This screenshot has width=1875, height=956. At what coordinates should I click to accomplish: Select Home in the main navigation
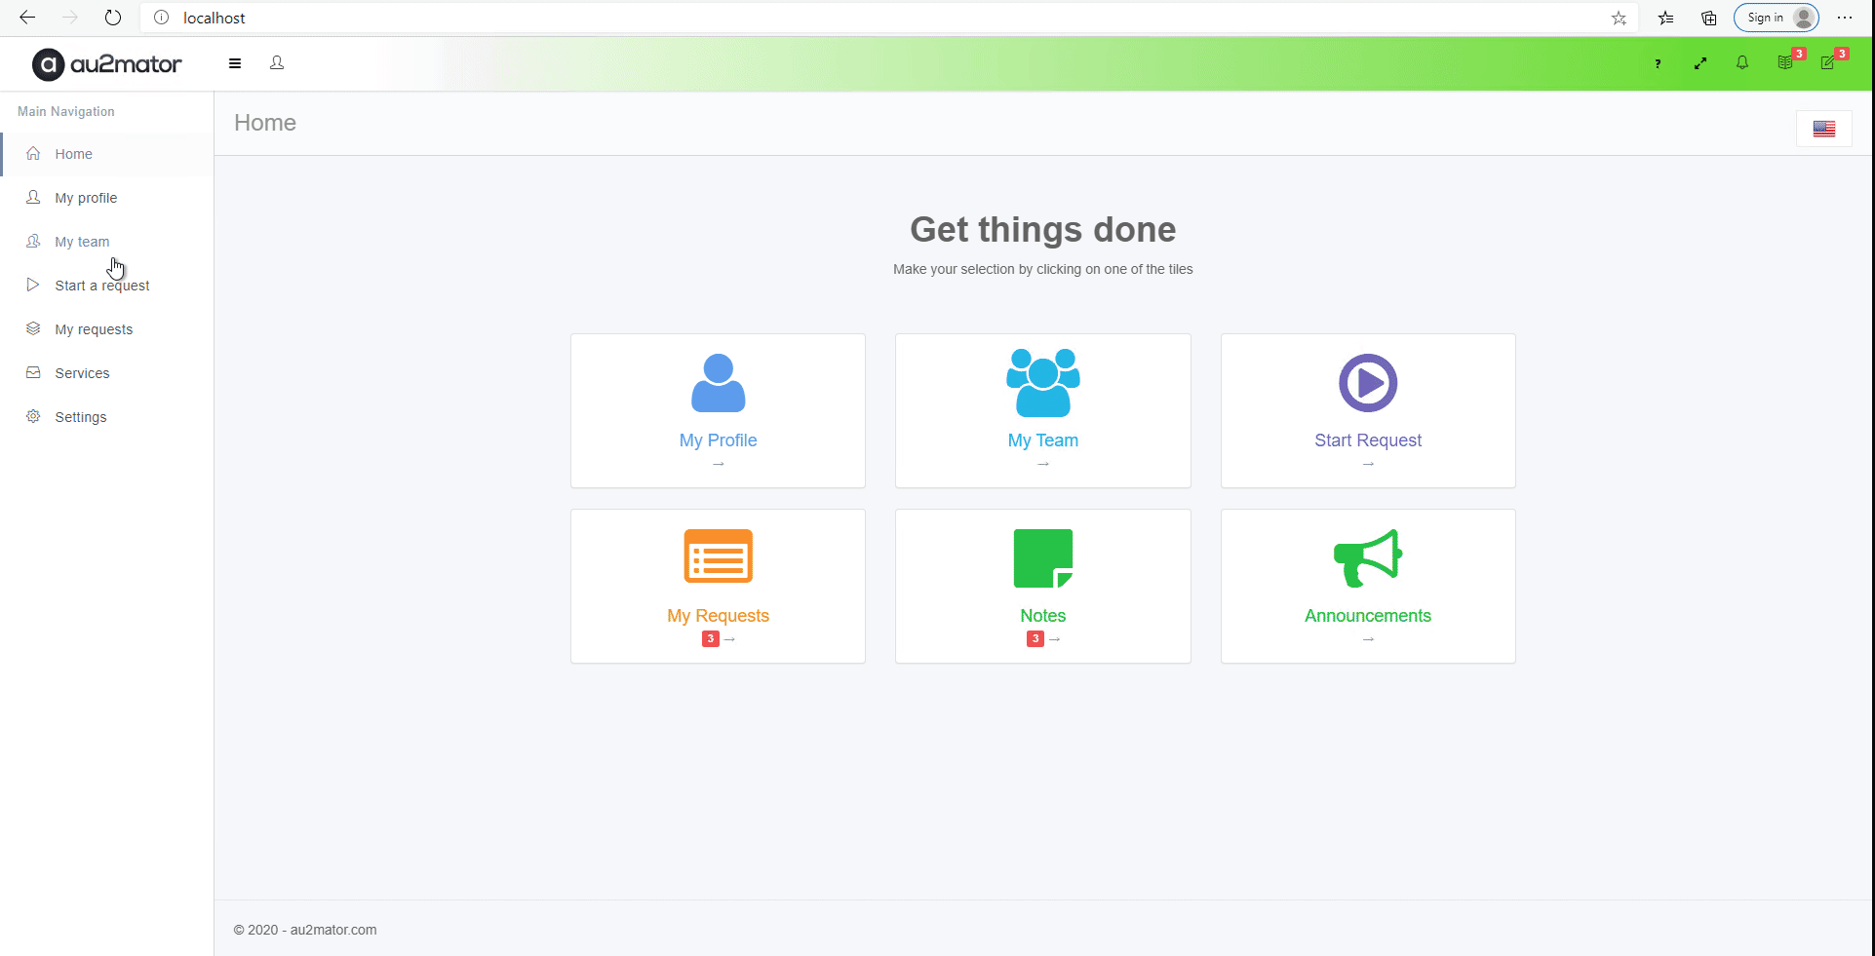(73, 154)
